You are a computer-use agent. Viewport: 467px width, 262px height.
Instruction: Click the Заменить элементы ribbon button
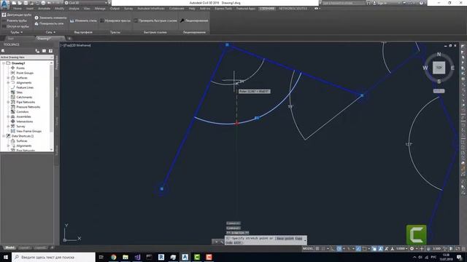50,17
